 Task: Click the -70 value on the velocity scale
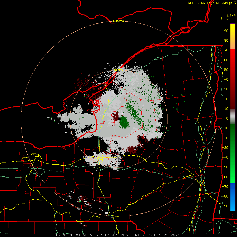pyautogui.click(x=225, y=187)
